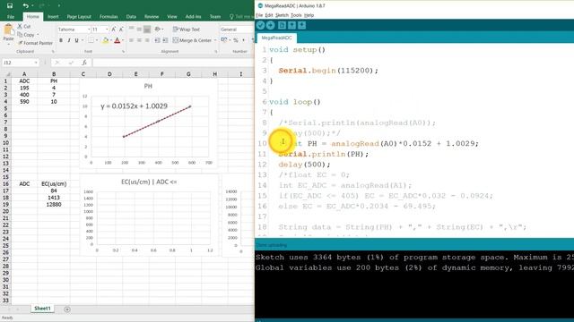Select the Format Painter tool
574x322 pixels.
35,43
